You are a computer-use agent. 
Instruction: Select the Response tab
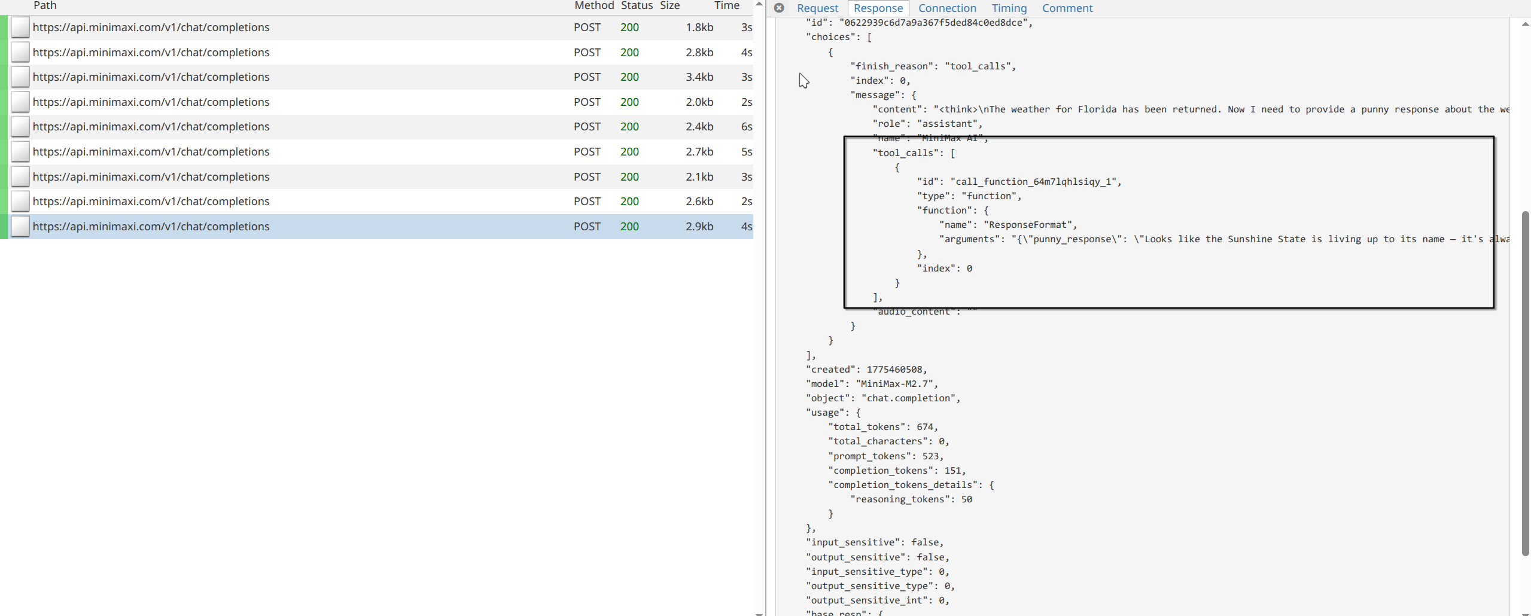coord(878,8)
